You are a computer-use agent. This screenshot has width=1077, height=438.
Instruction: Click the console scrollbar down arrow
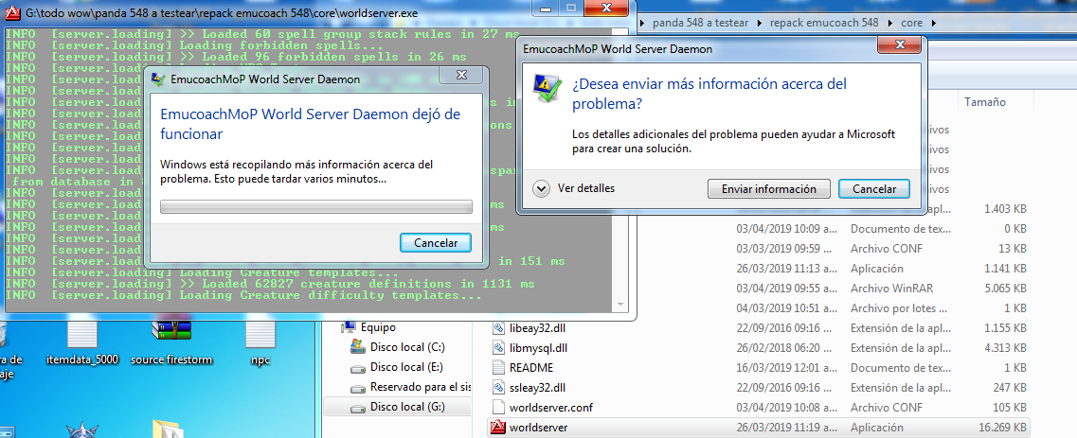(x=621, y=304)
